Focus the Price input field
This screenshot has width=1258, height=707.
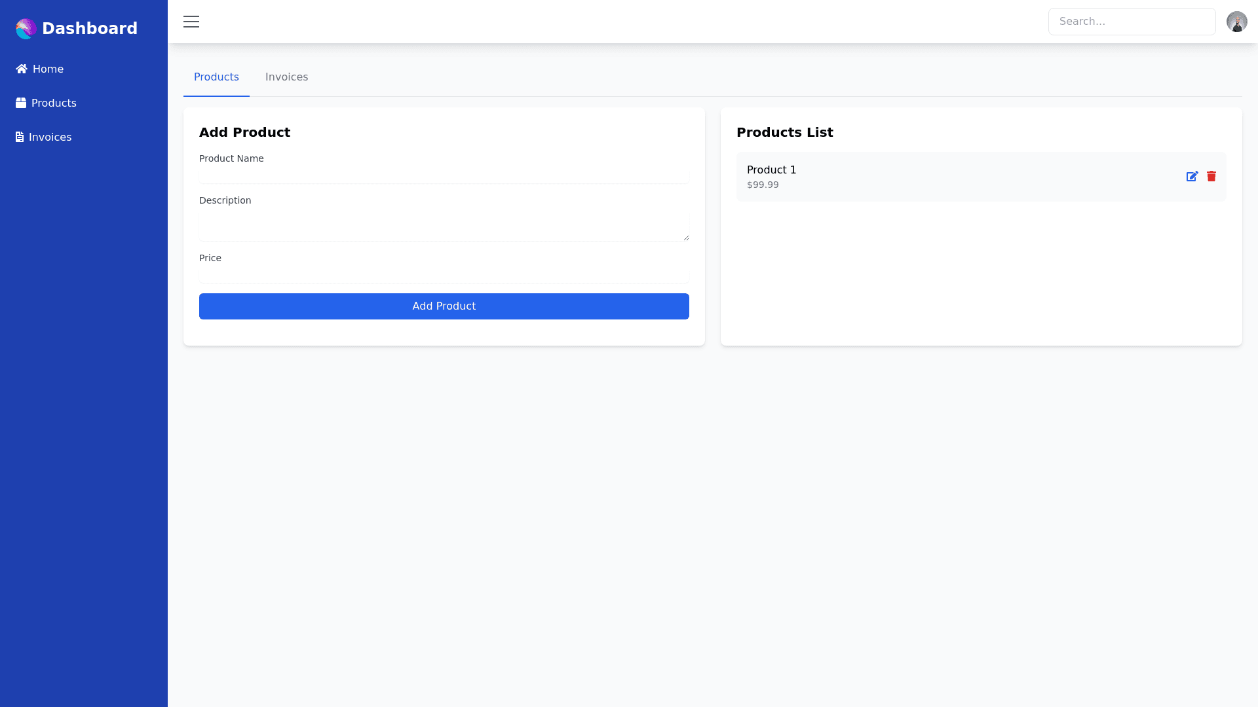[x=444, y=276]
